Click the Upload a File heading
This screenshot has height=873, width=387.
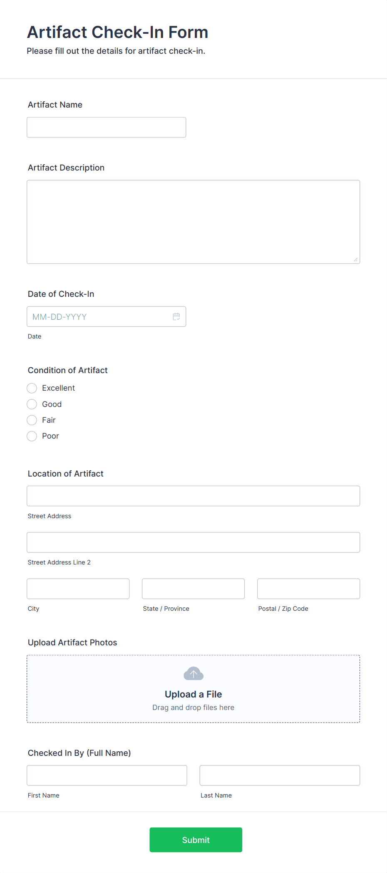click(x=193, y=694)
